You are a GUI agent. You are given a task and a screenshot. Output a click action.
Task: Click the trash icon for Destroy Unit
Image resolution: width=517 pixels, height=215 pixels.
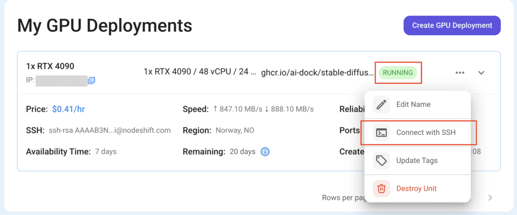coord(382,189)
